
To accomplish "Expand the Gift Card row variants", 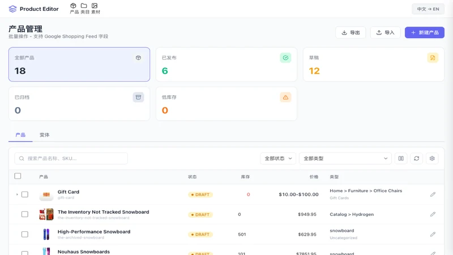I will pos(17,194).
